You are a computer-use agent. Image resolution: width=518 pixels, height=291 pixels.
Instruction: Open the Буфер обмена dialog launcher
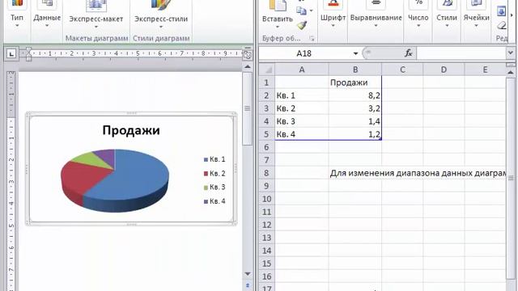pos(312,39)
